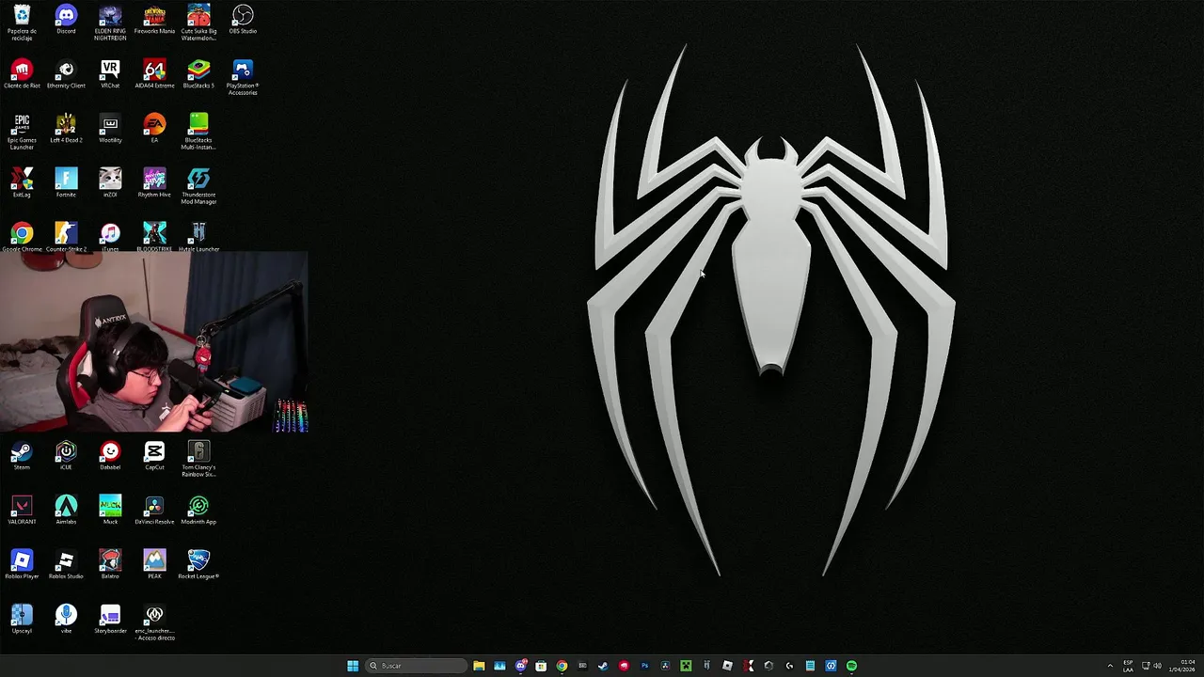Select the vibe microphone app shortcut
1204x677 pixels.
pyautogui.click(x=66, y=620)
